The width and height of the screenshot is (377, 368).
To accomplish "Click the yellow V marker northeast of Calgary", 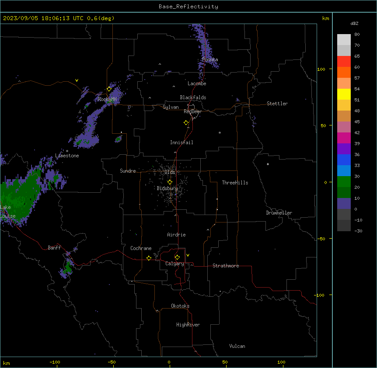I will (x=188, y=255).
